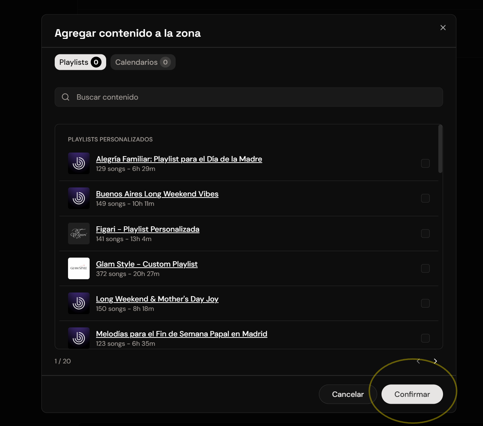
Task: Click the Confirmar button
Action: pos(412,394)
